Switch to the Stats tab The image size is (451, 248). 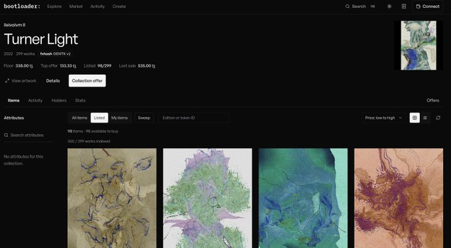click(80, 101)
